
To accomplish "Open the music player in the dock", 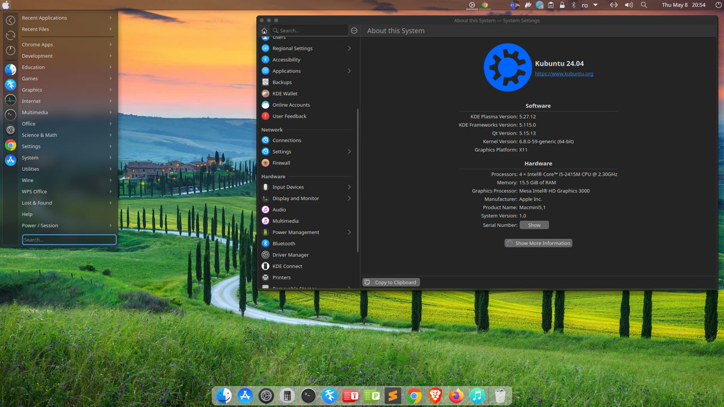I will tap(477, 396).
